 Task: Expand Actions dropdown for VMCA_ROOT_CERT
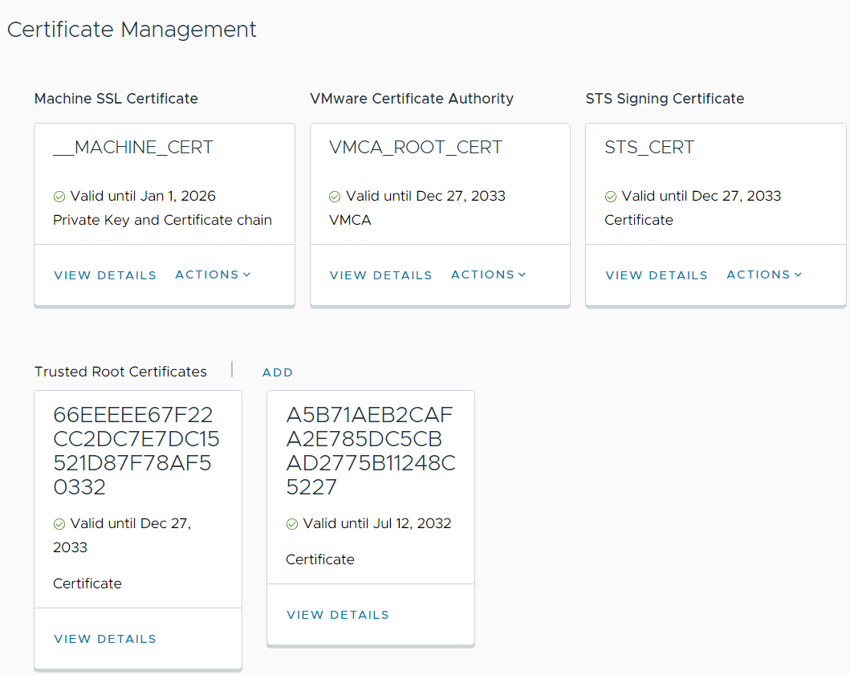tap(489, 274)
